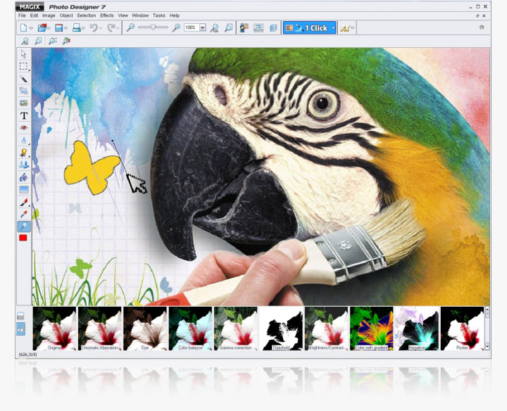Undo the last action
Viewport: 507px width, 411px height.
tap(94, 27)
